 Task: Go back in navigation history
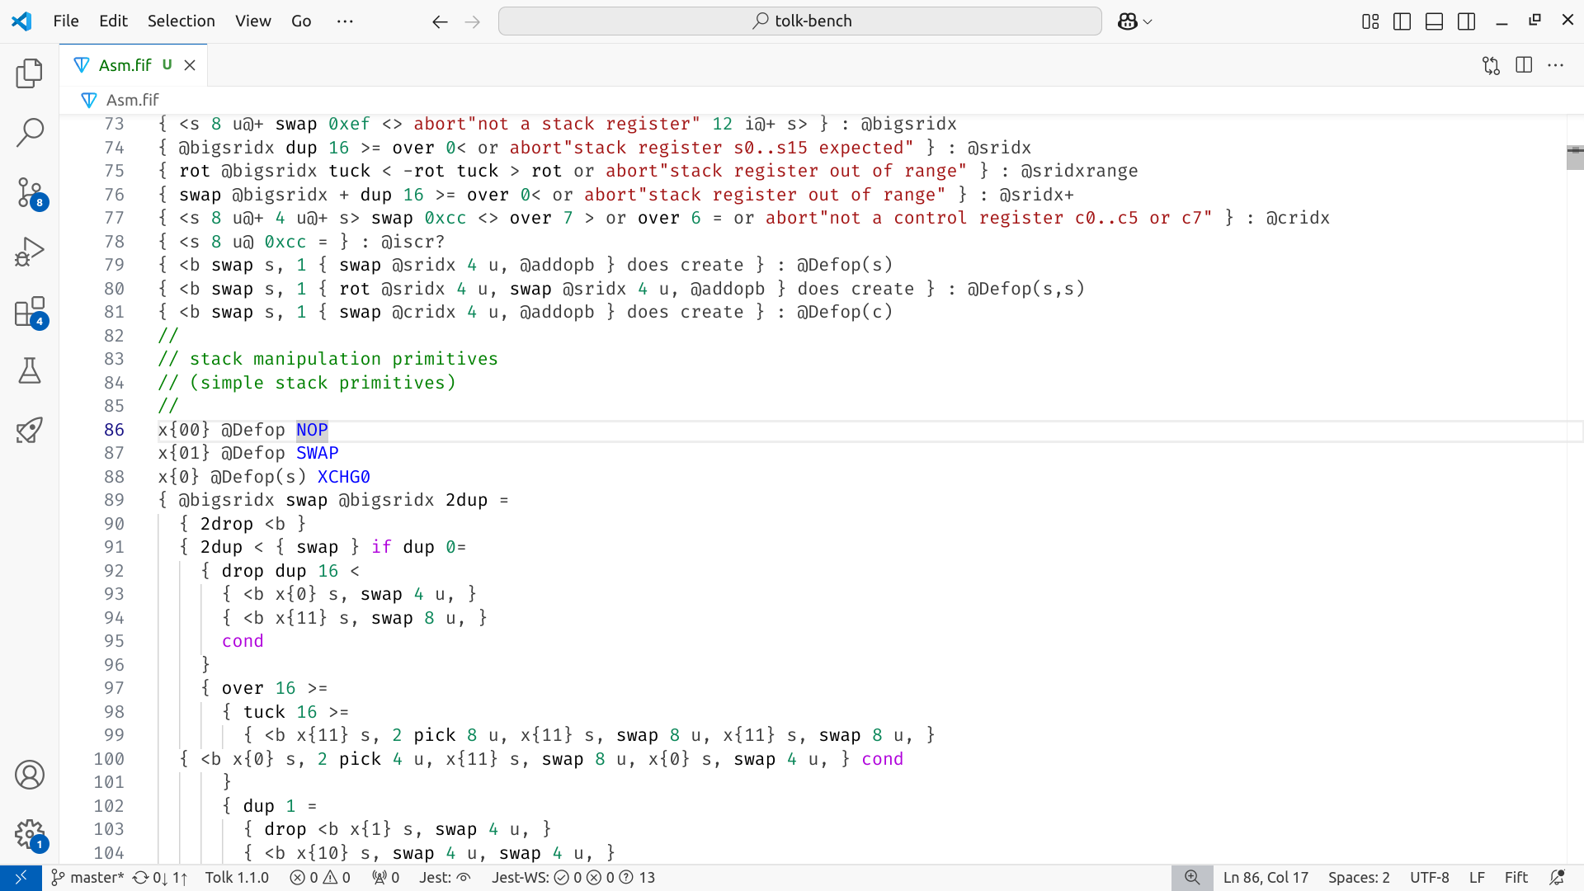(x=440, y=21)
